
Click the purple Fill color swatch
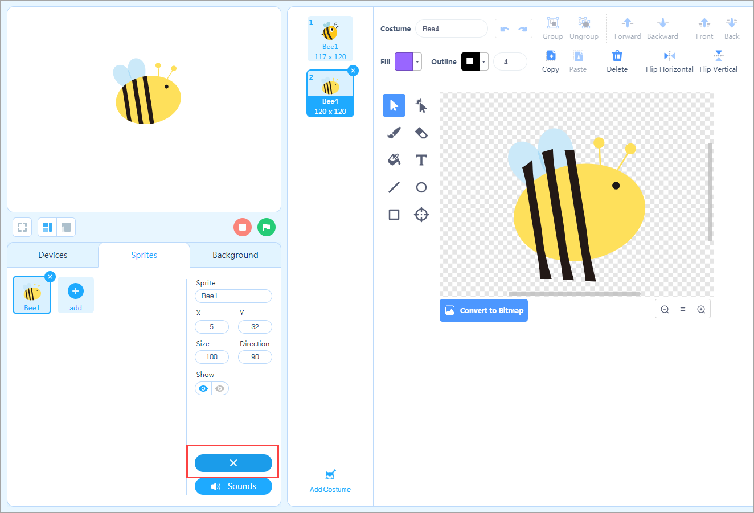(x=404, y=61)
